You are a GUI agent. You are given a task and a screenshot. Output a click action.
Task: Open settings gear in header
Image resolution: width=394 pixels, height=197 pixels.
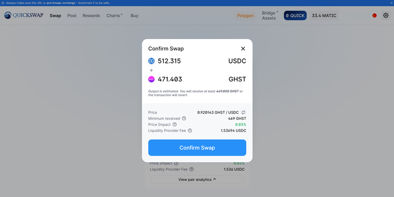click(x=386, y=15)
